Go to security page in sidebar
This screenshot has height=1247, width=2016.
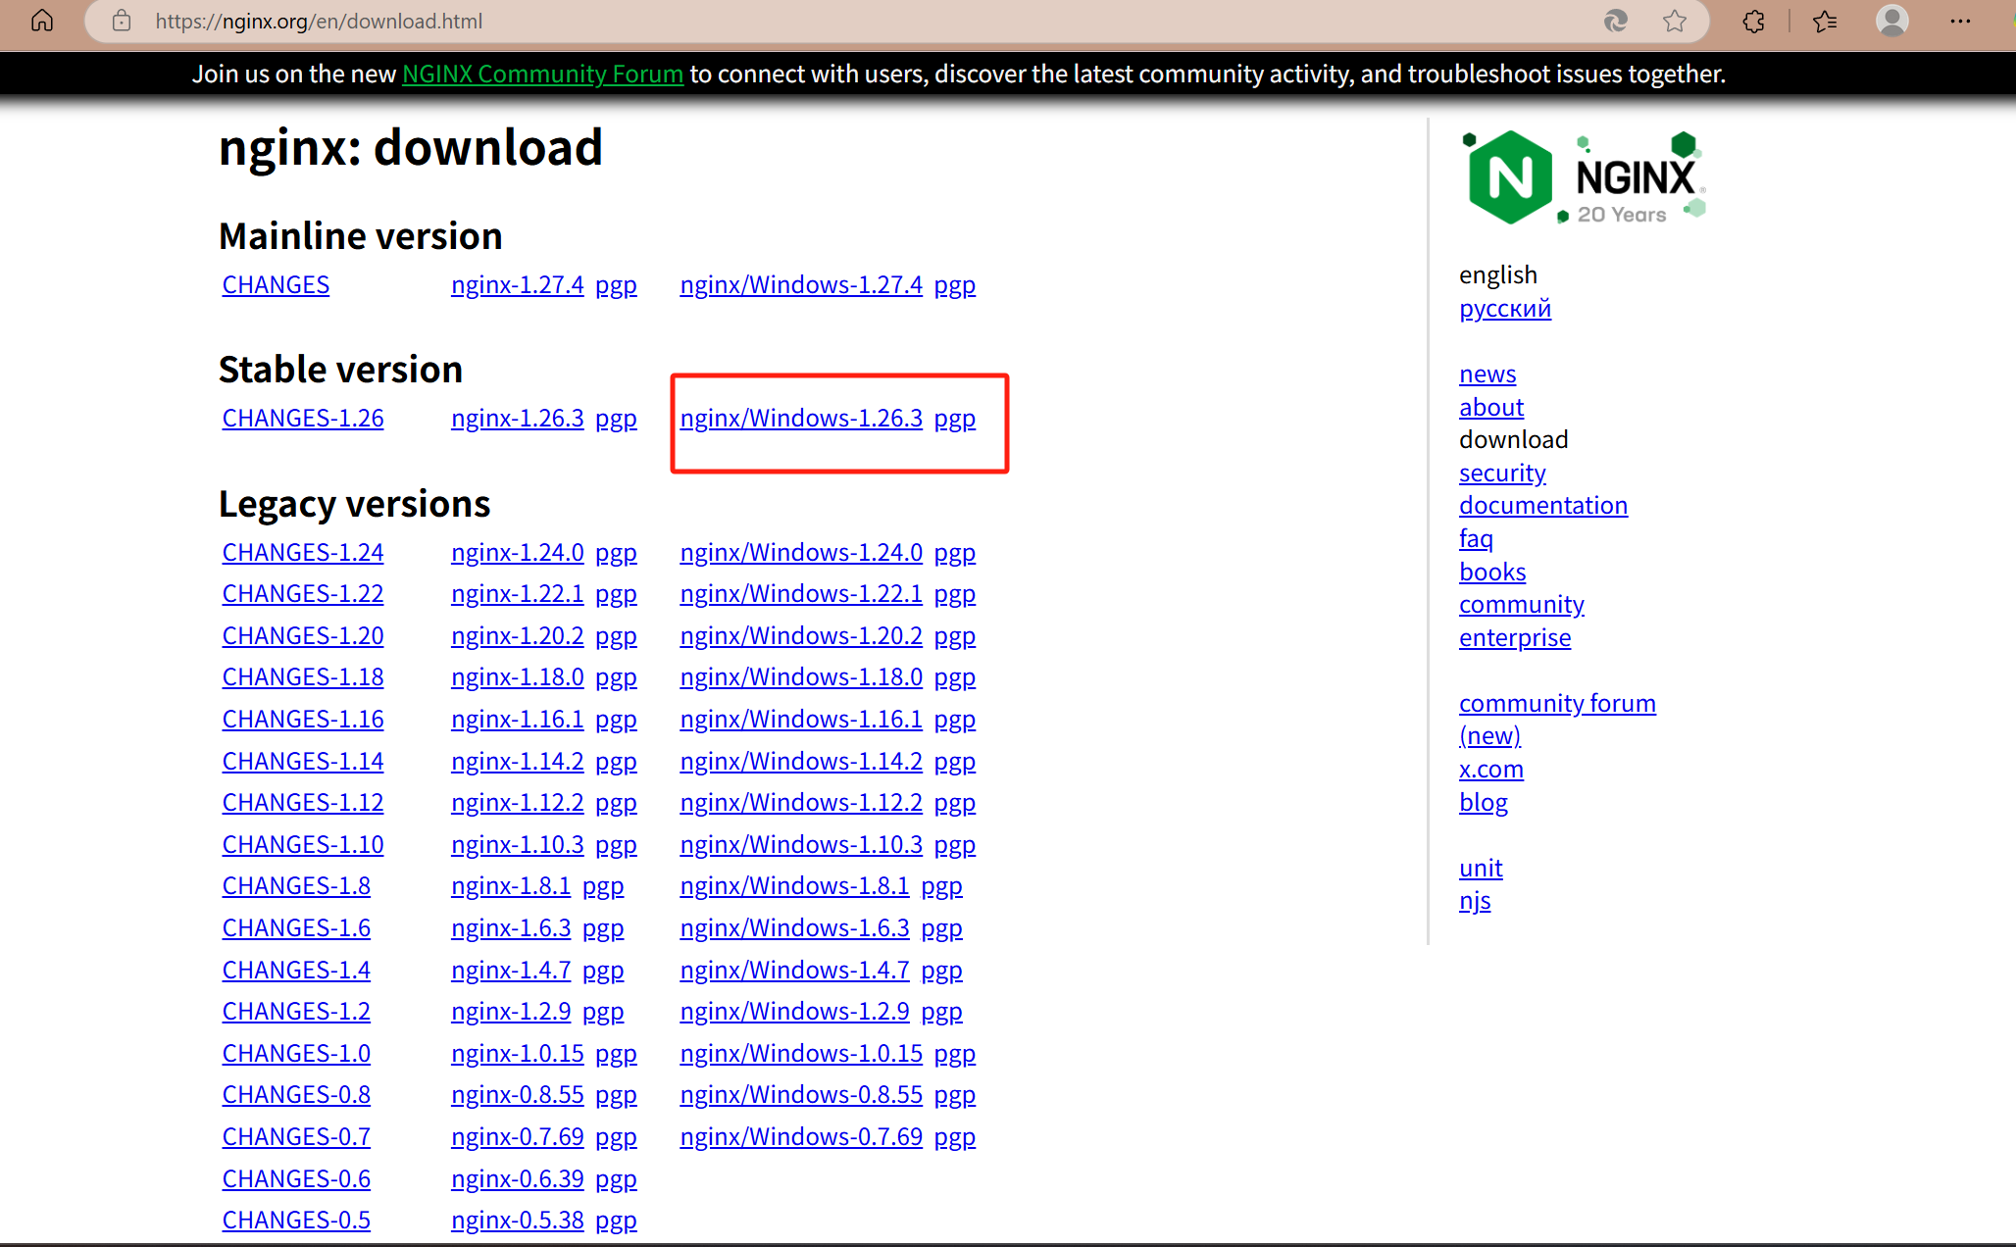coord(1502,473)
